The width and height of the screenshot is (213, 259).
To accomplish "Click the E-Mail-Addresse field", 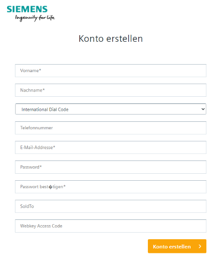I will (x=110, y=147).
